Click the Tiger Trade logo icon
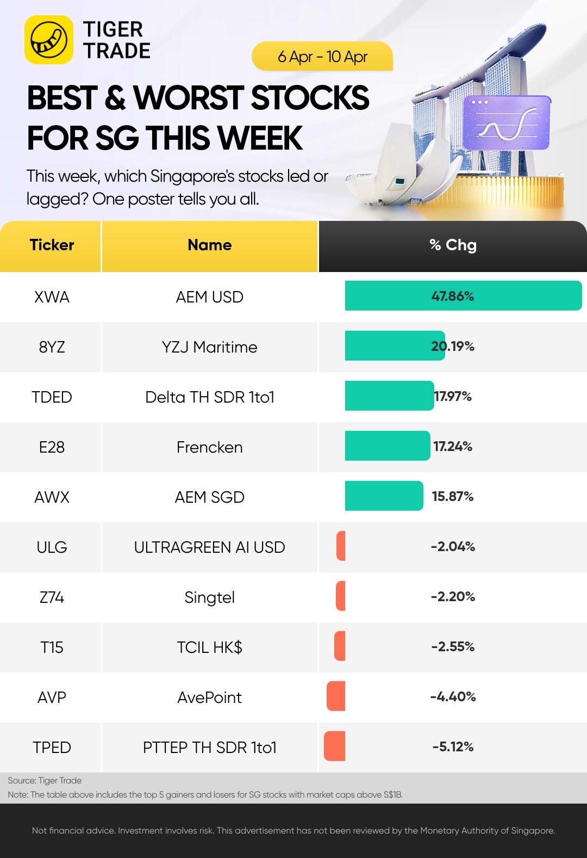 (x=49, y=40)
